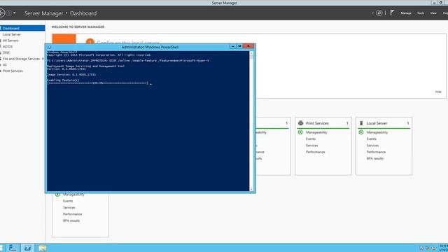The width and height of the screenshot is (448, 252).
Task: Open Manageability in the Local Server tile
Action: coord(377,132)
